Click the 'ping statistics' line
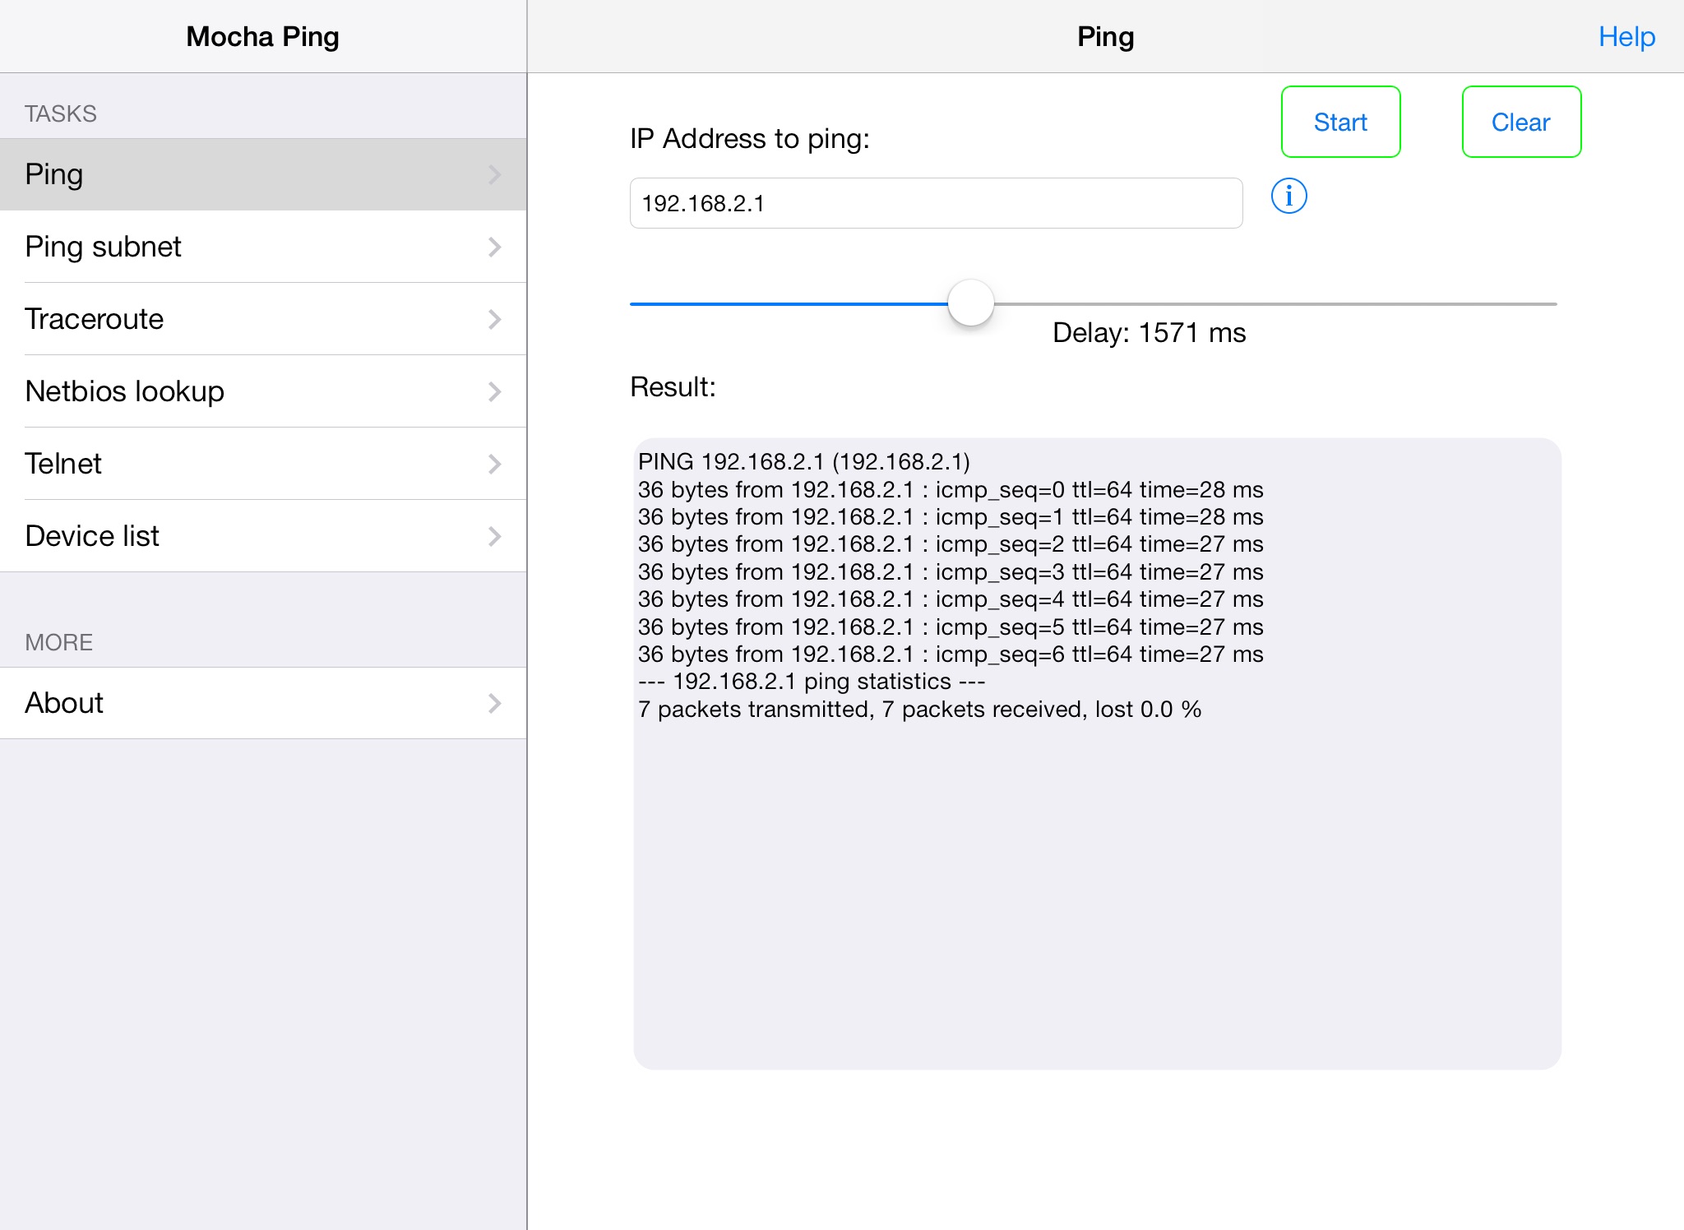 [812, 682]
